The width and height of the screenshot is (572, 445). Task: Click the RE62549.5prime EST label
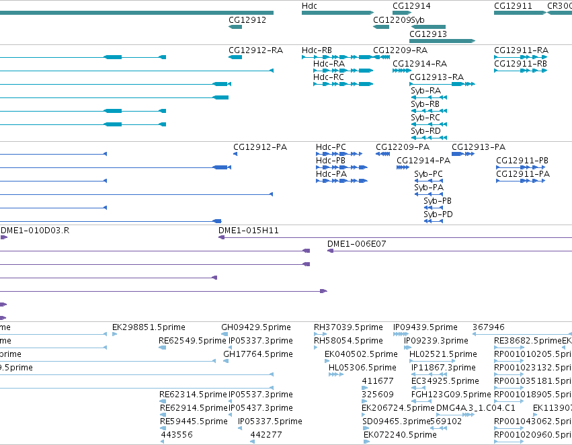pos(193,341)
